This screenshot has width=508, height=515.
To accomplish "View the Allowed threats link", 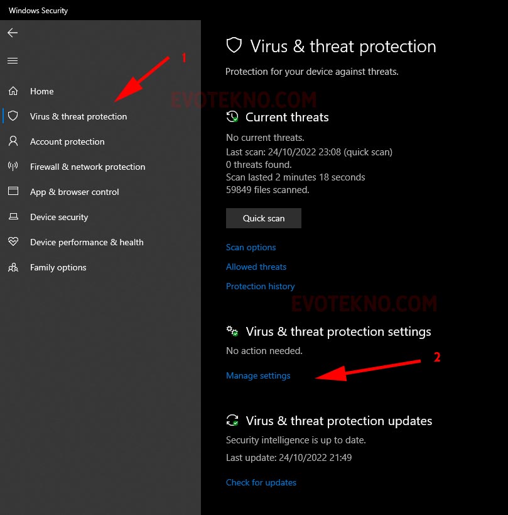I will click(x=256, y=267).
